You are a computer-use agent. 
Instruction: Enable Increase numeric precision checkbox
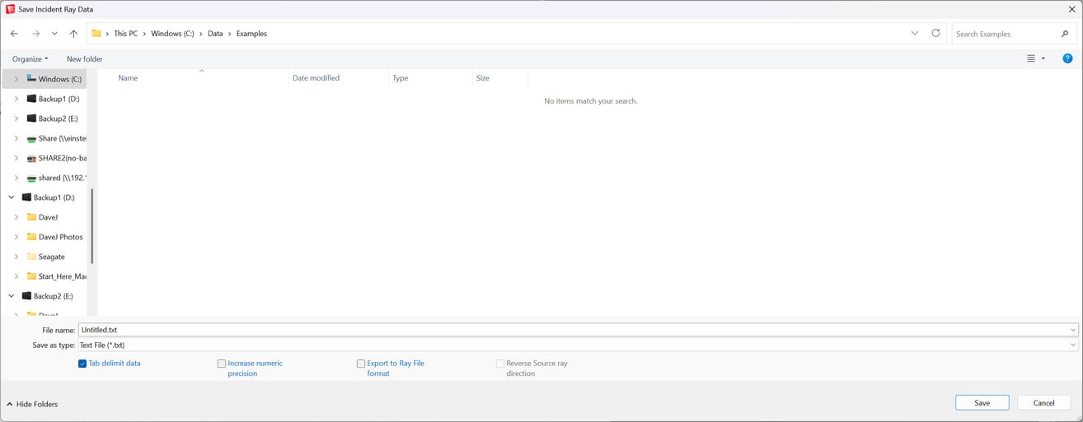point(222,363)
